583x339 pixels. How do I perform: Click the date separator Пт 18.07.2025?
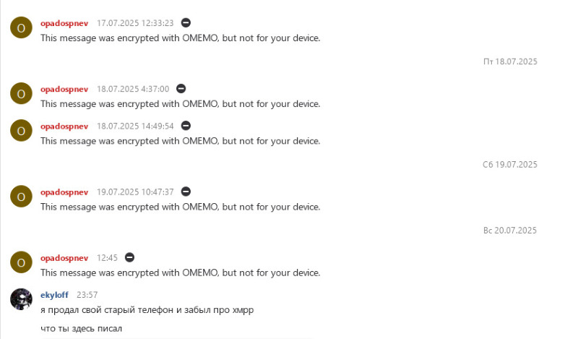510,62
